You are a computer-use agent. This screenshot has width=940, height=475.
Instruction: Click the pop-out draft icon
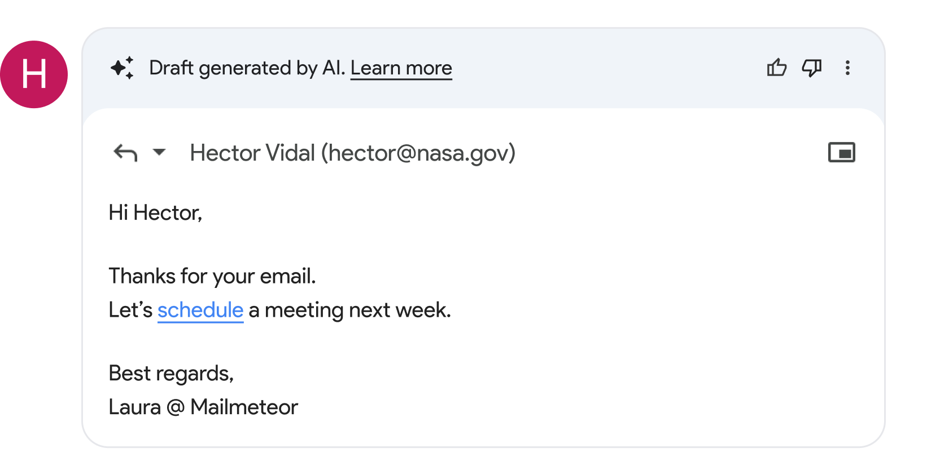coord(842,152)
